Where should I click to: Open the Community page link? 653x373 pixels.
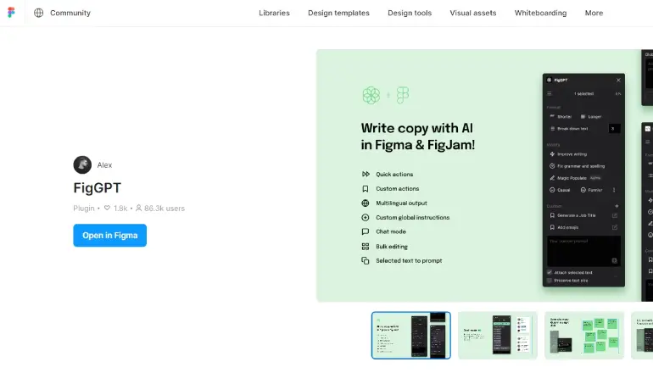point(70,13)
